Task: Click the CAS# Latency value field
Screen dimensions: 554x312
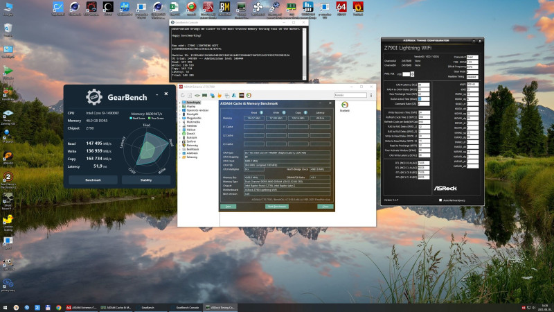Action: pos(424,85)
